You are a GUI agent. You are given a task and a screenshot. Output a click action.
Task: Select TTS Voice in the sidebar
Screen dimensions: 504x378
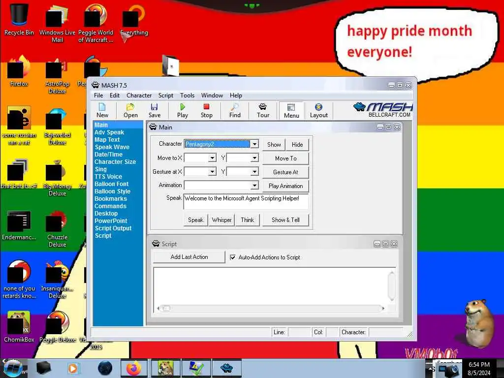coord(108,177)
